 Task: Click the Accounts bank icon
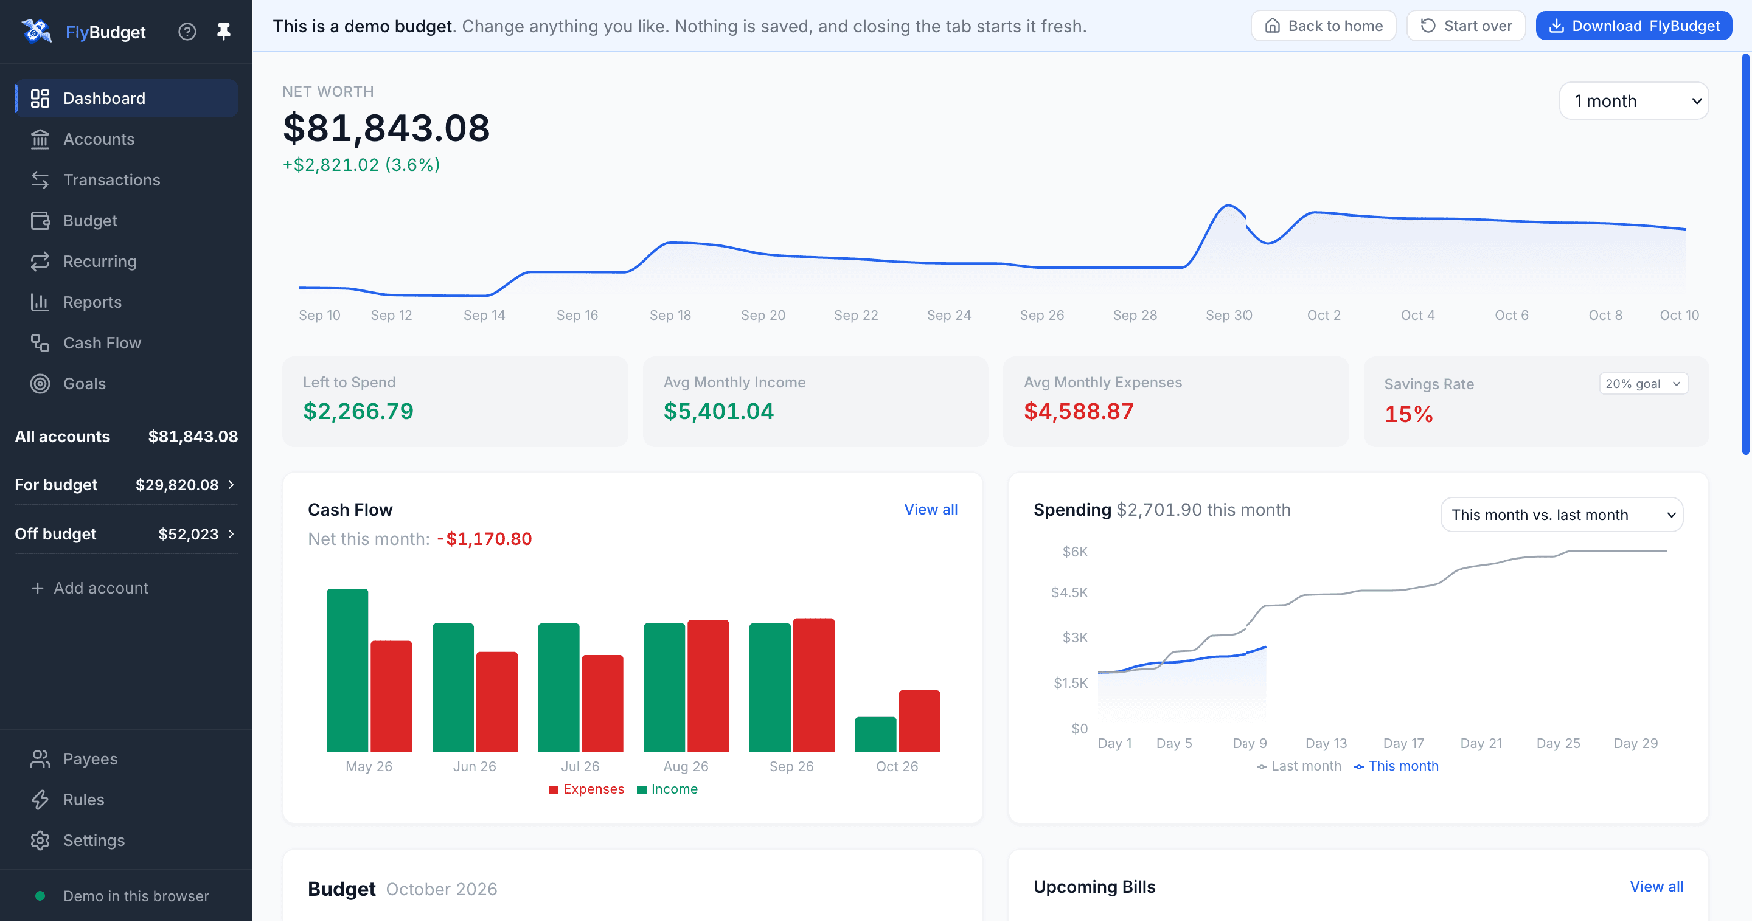(40, 139)
